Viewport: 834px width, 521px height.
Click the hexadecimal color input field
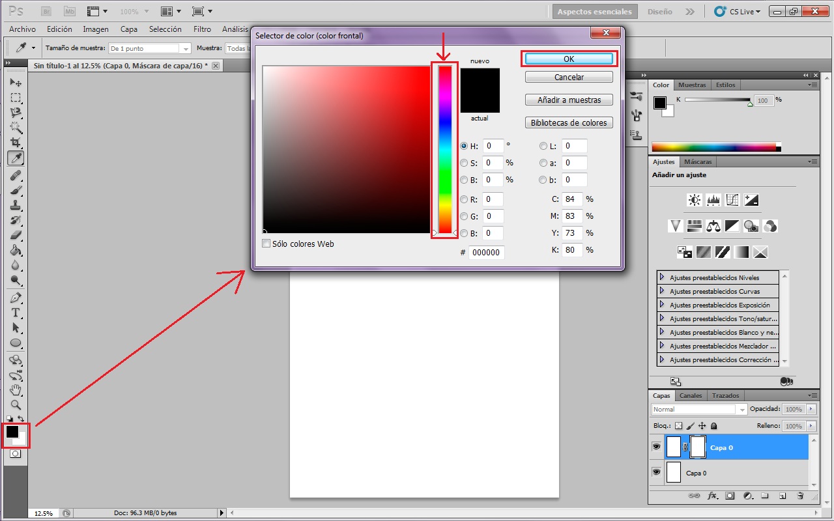pos(486,252)
